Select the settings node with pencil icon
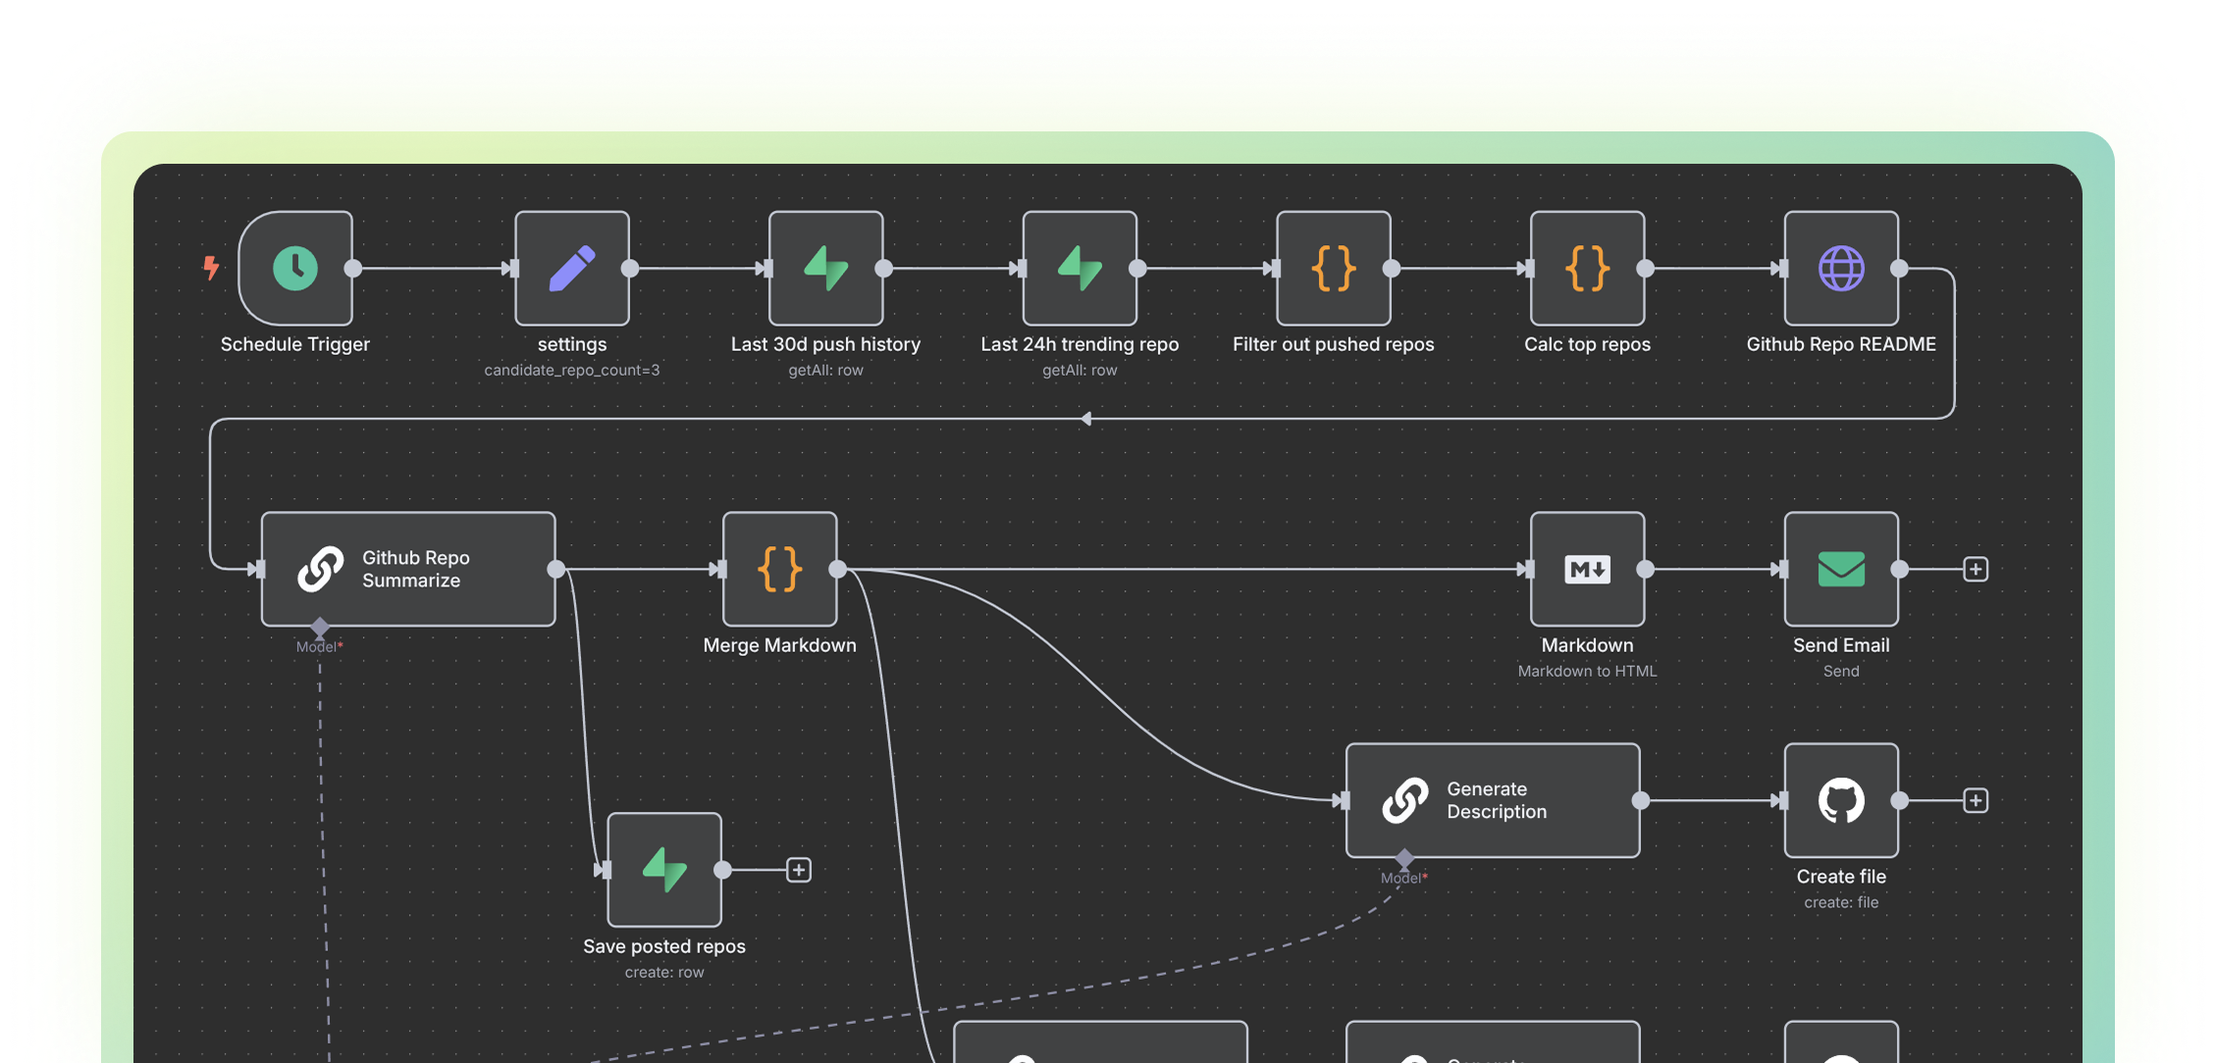The height and width of the screenshot is (1063, 2216). (572, 268)
